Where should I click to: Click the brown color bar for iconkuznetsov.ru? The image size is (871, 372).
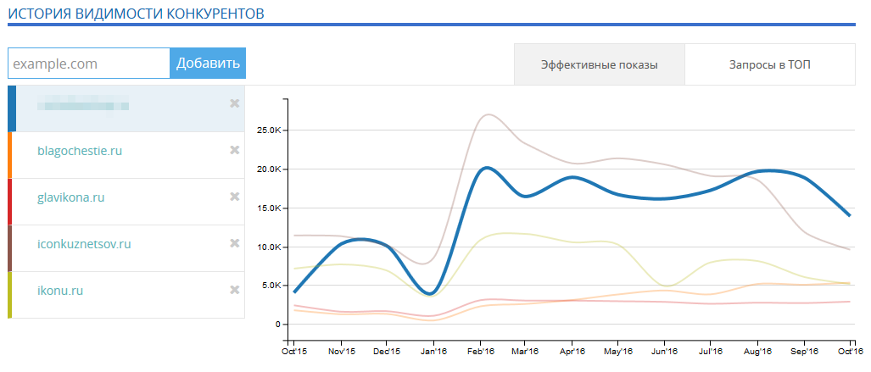[10, 248]
